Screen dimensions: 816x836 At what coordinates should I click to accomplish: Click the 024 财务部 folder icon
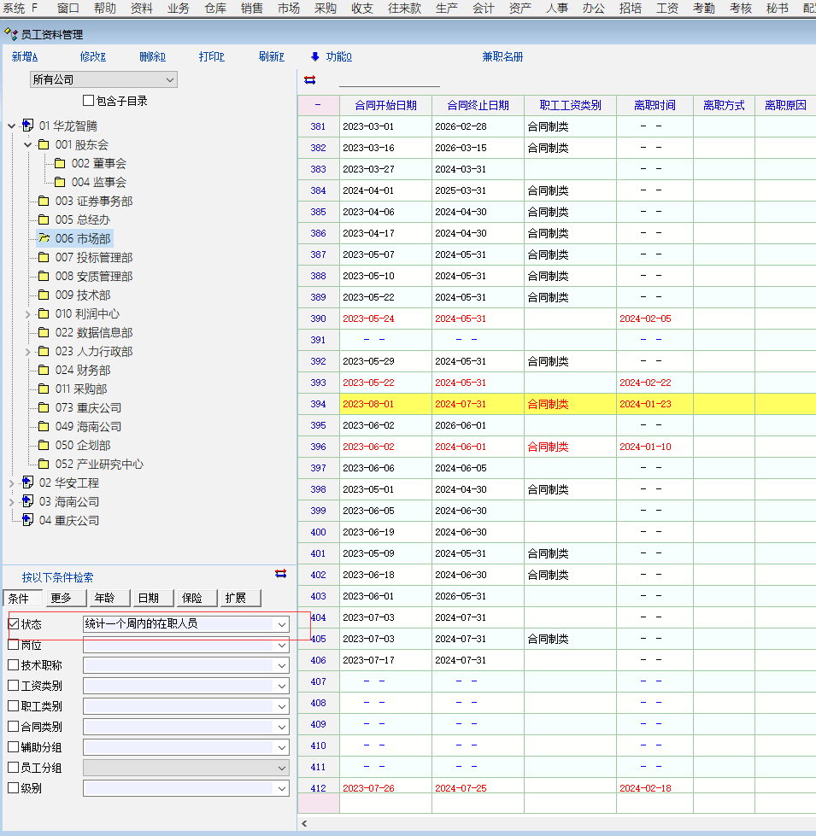[x=44, y=370]
